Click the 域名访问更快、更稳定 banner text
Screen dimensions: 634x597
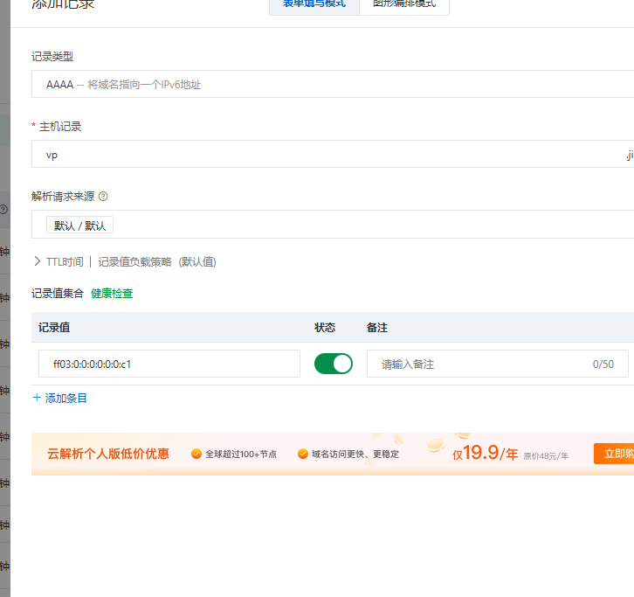(355, 455)
